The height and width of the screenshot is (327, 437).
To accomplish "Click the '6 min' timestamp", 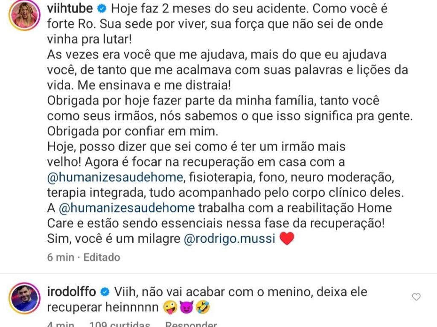I will click(x=61, y=257).
